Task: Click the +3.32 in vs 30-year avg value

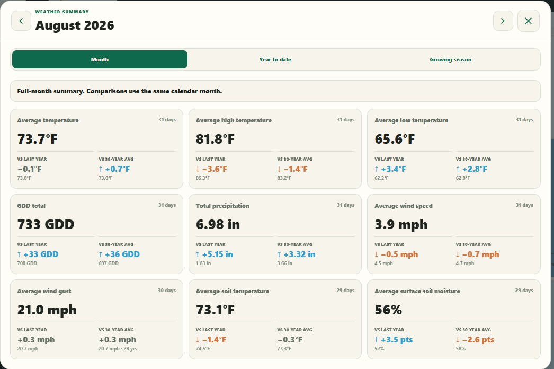Action: (296, 254)
